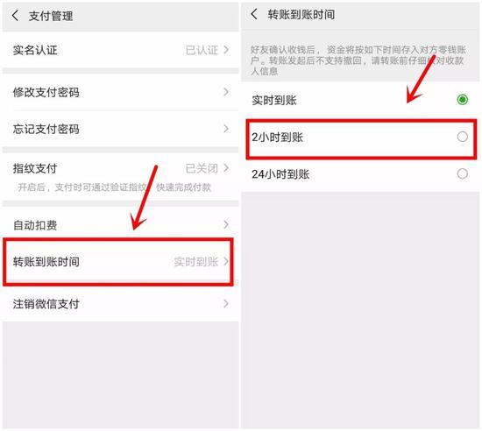Open the 指纹支付 setting
The height and width of the screenshot is (431, 482).
point(121,177)
